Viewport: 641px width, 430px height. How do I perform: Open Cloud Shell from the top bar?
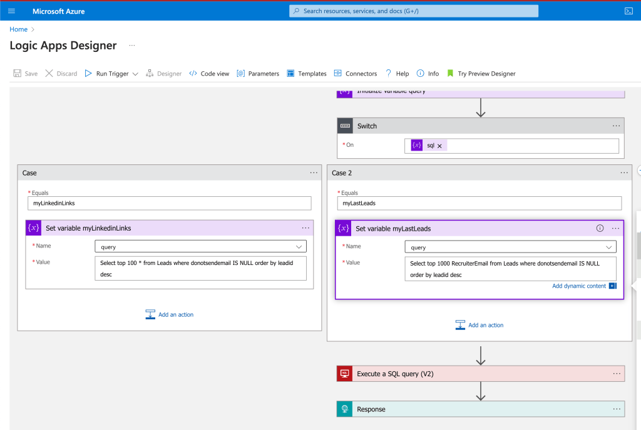click(x=628, y=11)
